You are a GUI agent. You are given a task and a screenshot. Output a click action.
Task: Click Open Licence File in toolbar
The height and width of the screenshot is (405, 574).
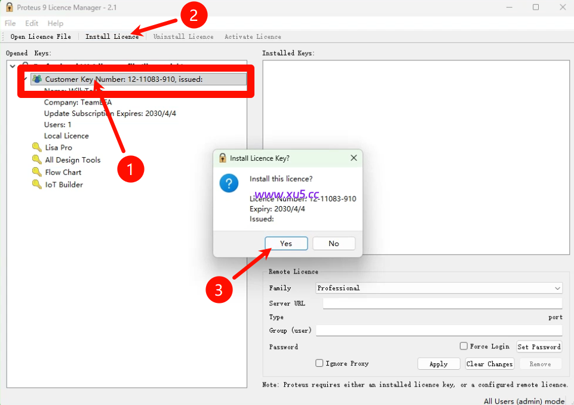pyautogui.click(x=41, y=36)
